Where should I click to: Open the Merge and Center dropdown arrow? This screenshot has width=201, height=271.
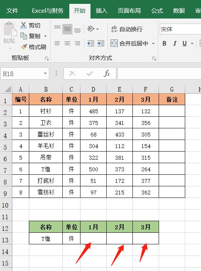point(153,43)
